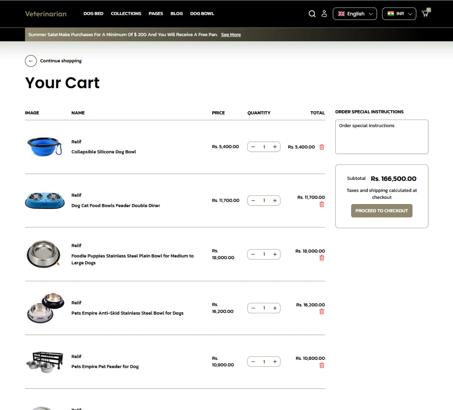This screenshot has width=453, height=410.
Task: Expand the English language dropdown
Action: [355, 14]
